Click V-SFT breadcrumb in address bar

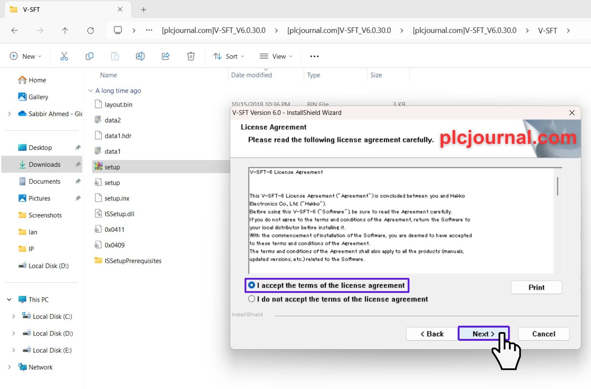click(547, 31)
